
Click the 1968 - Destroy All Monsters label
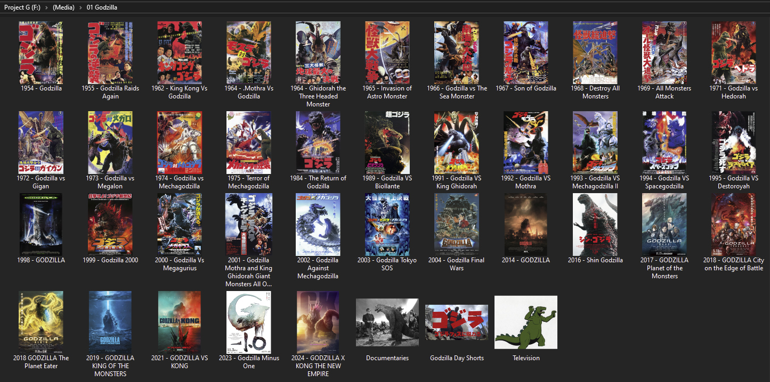[595, 92]
